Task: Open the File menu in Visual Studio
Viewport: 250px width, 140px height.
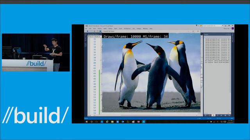Action: click(x=86, y=28)
